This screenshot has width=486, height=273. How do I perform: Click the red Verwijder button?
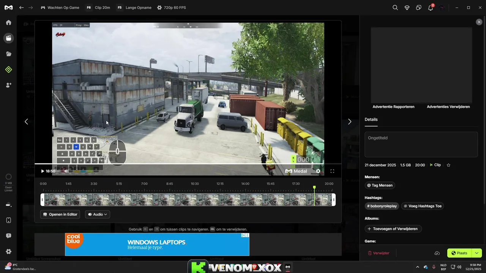tap(379, 253)
